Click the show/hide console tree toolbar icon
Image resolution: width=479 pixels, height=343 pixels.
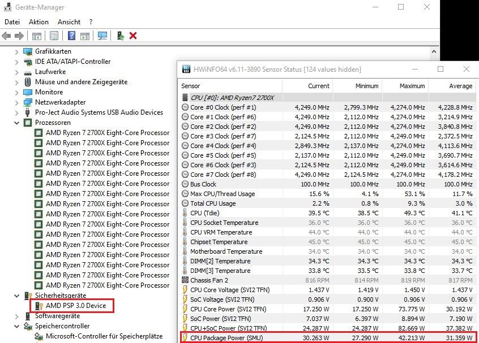coord(37,36)
